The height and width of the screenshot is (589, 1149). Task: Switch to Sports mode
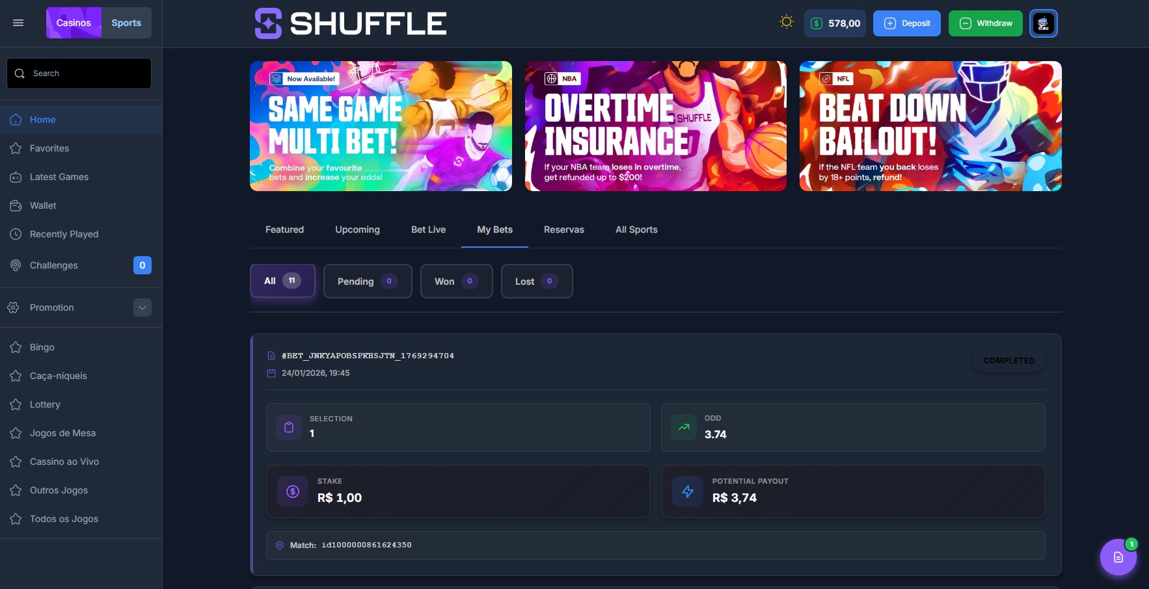(x=126, y=23)
